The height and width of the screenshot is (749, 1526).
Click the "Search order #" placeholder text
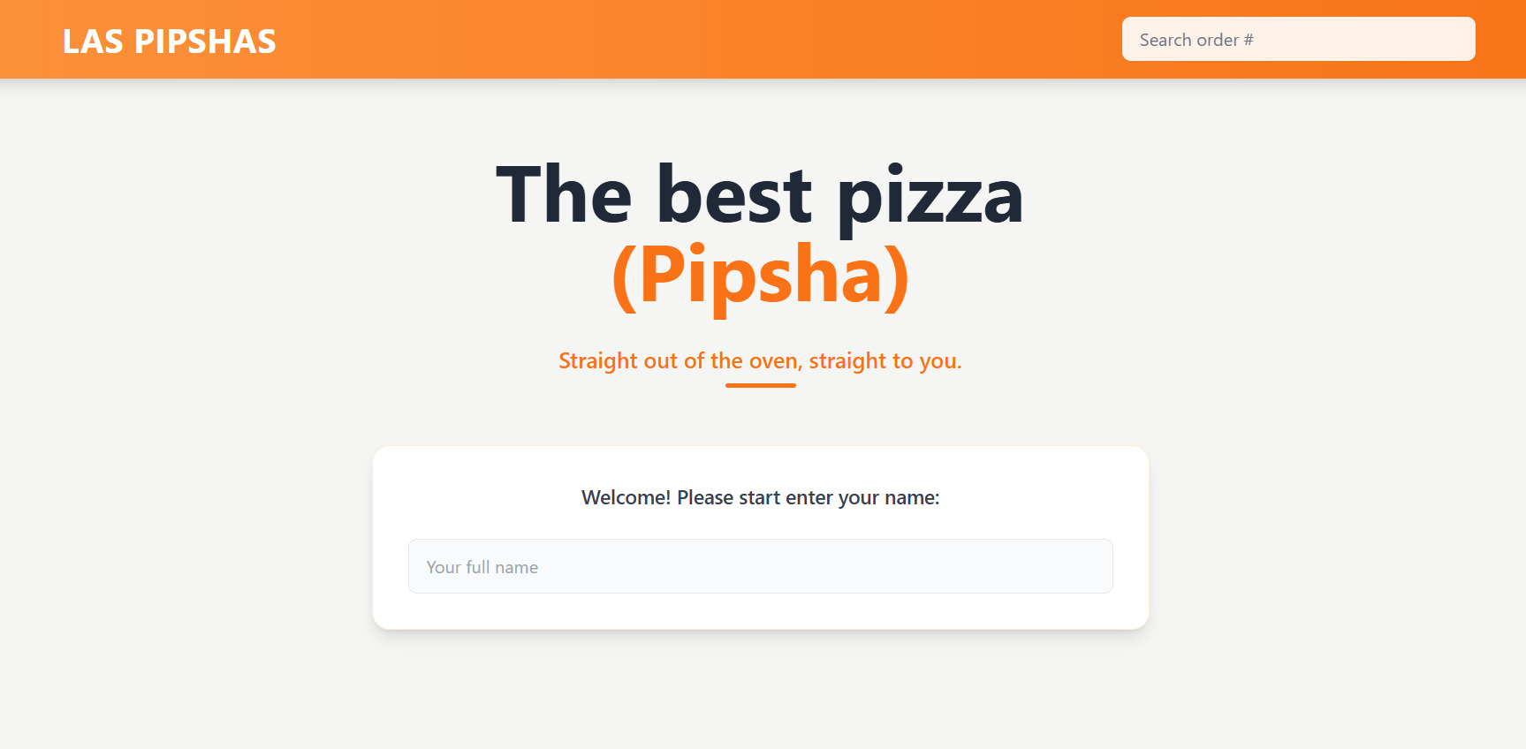[x=1196, y=40]
